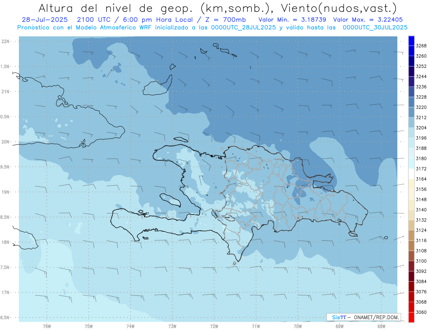Click the longitude label '70W'

[298, 326]
